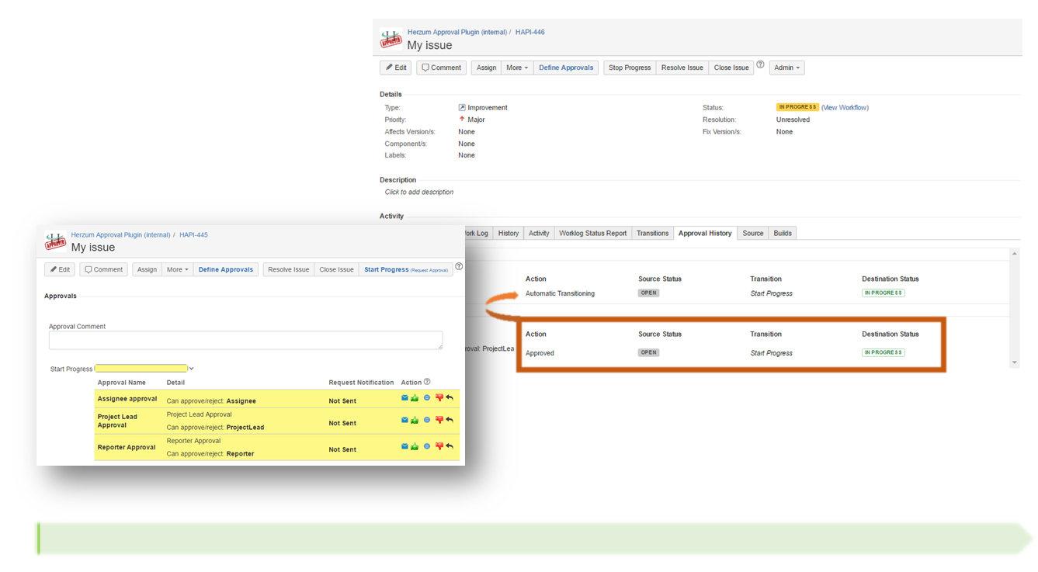Open the Worklog Status Report tab
1038x572 pixels.
coord(593,233)
